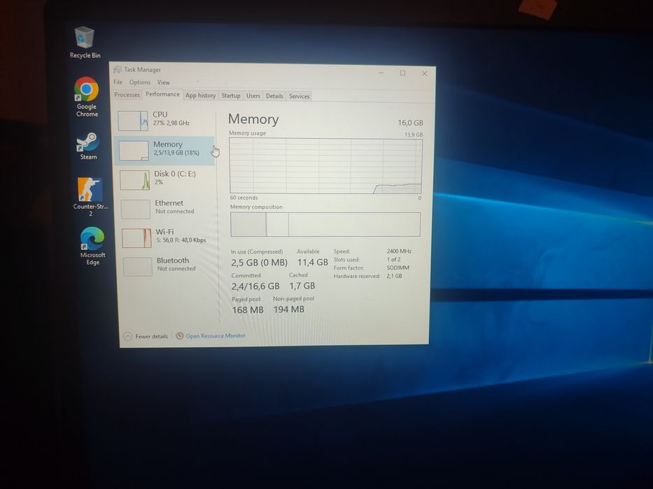Select the Bluetooth entry in the sidebar

[168, 265]
